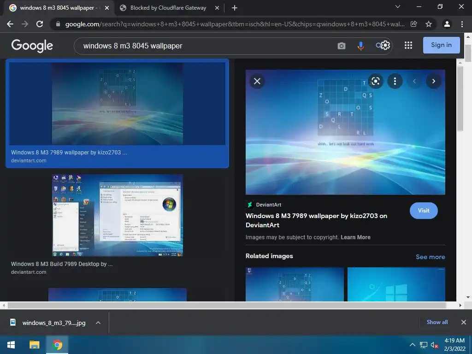
Task: Click the muted volume tray icon
Action: click(x=434, y=345)
